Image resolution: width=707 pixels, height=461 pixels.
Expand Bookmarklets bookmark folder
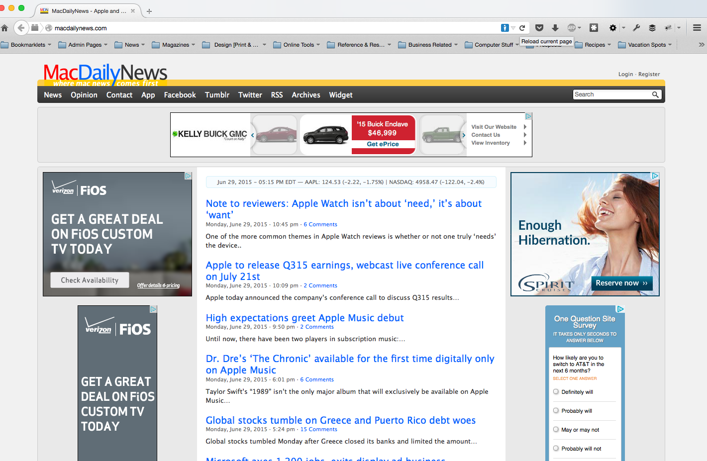pyautogui.click(x=26, y=45)
